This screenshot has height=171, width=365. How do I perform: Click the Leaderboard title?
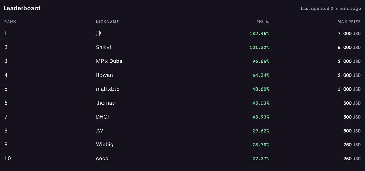[22, 8]
